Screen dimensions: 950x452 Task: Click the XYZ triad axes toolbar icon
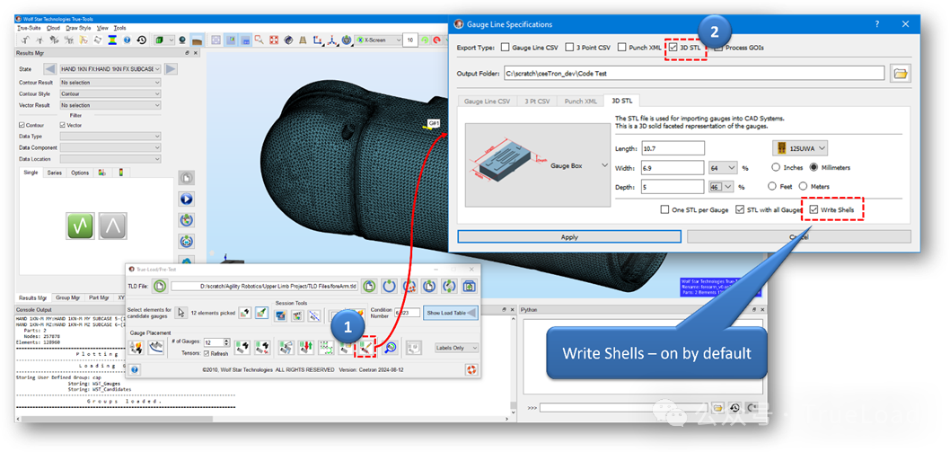coord(332,40)
